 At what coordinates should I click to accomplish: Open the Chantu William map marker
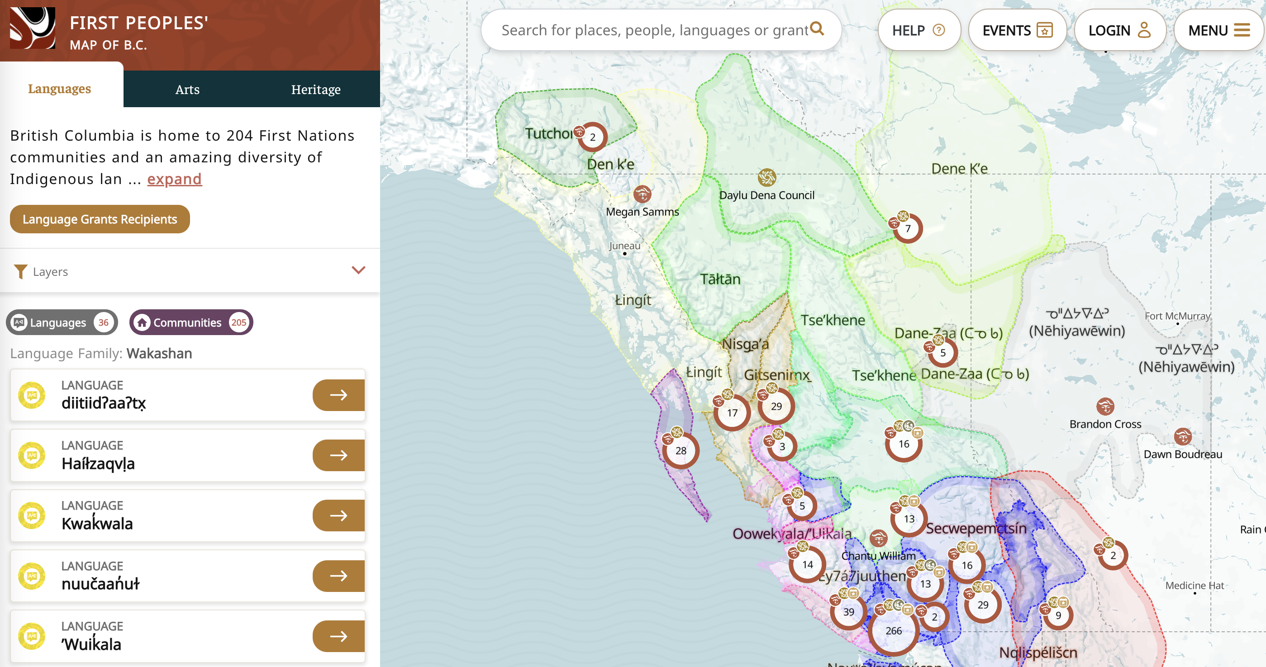coord(878,538)
